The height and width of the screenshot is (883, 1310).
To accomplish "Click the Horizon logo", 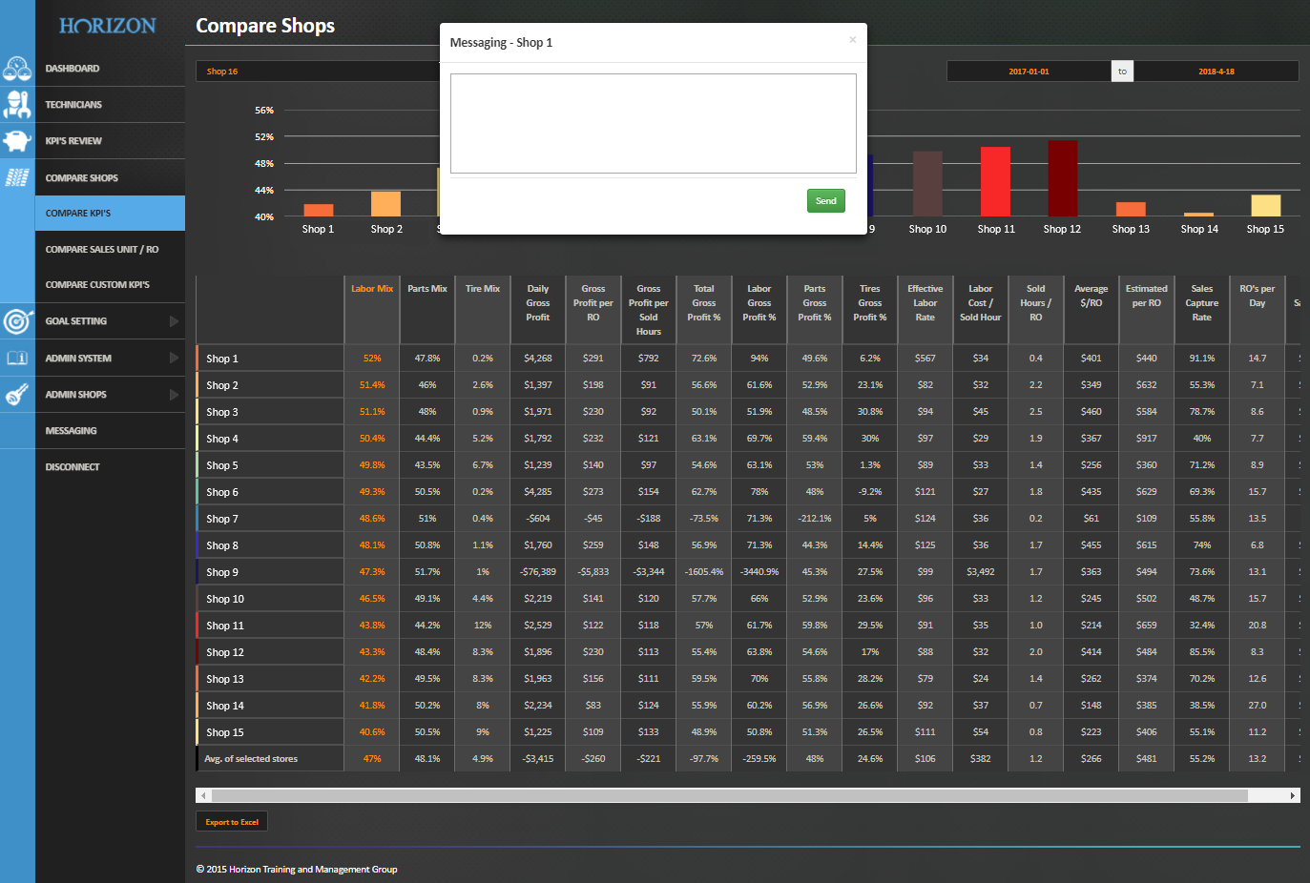I will pyautogui.click(x=108, y=26).
